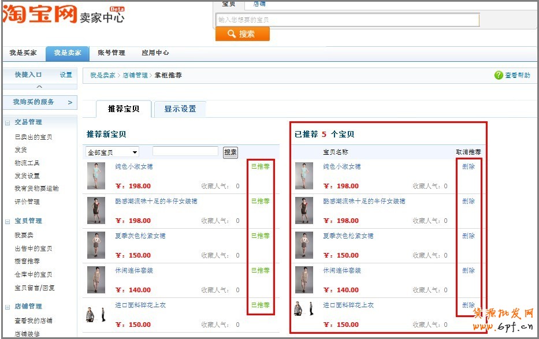Delete 休闲连体套装 from recommended list
Image resolution: width=539 pixels, height=339 pixels.
pos(468,271)
